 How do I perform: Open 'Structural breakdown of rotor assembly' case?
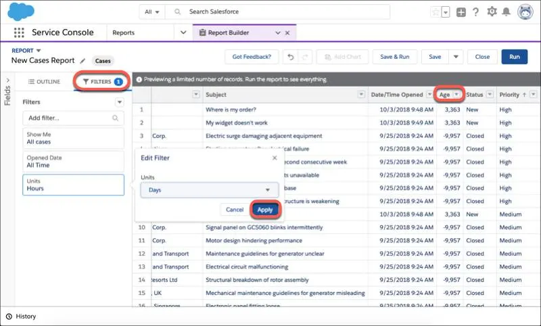257,280
